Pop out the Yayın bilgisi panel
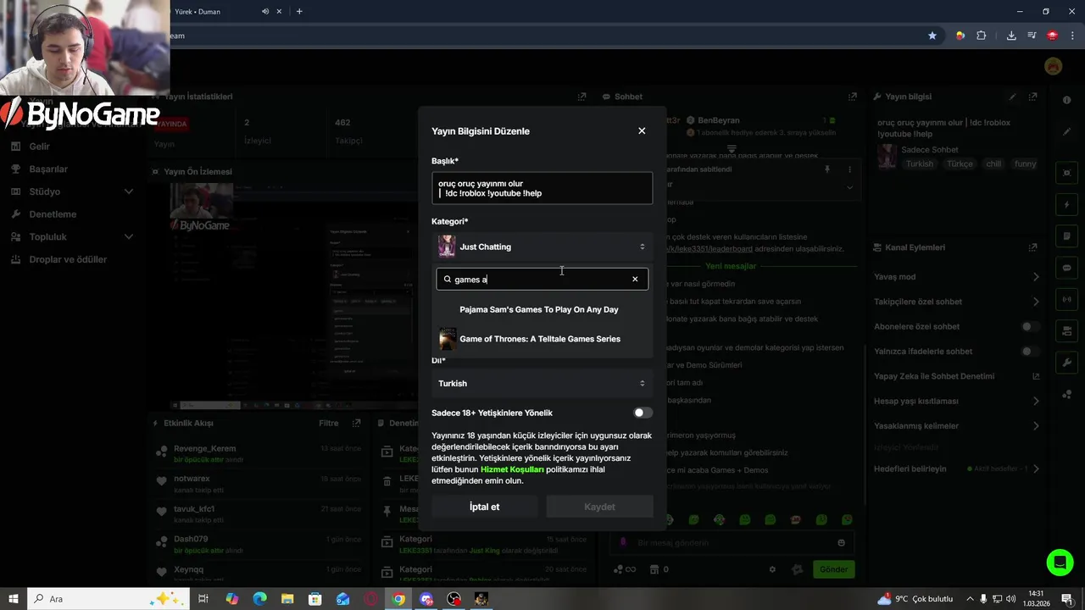The image size is (1085, 610). pyautogui.click(x=1032, y=97)
